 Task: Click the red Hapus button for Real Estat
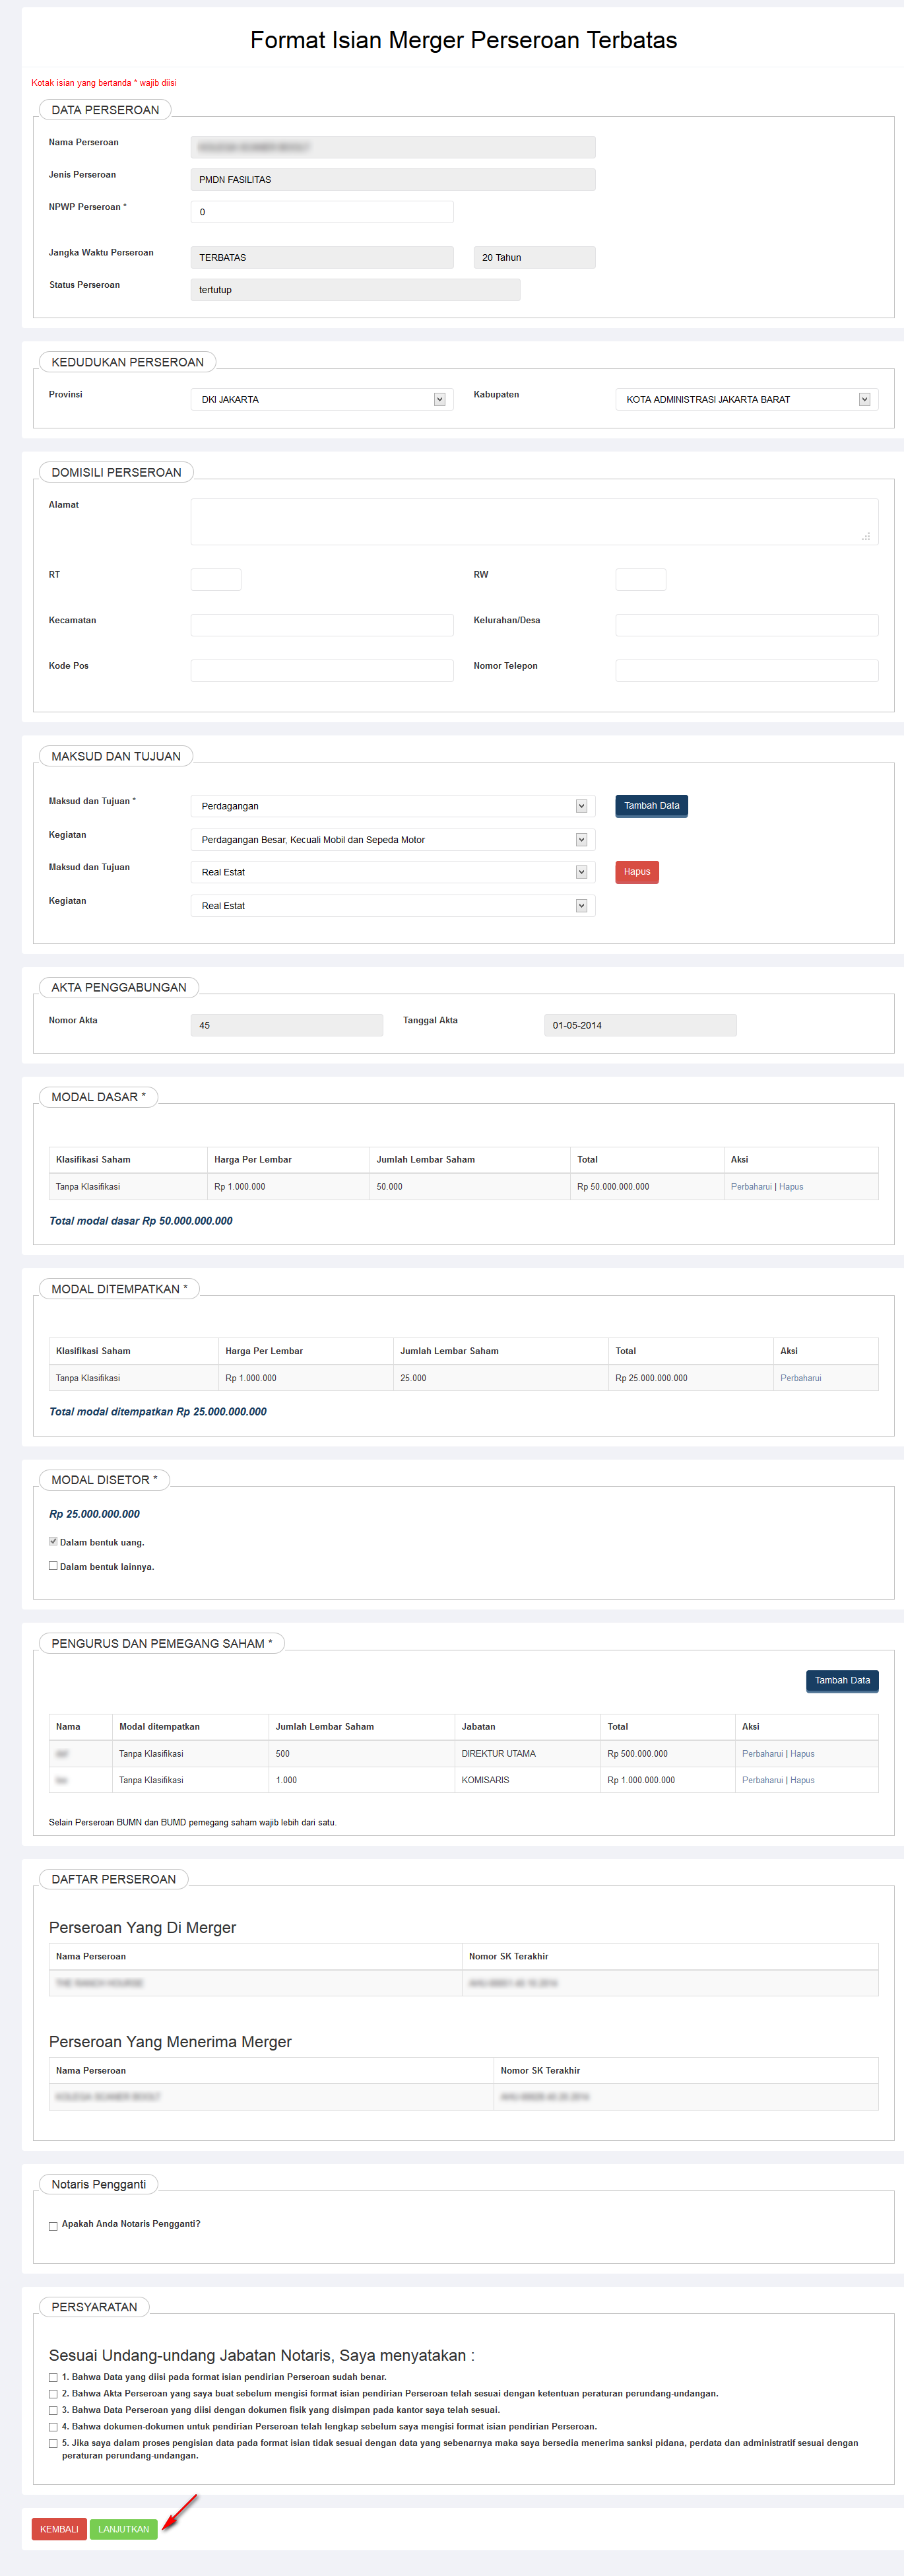636,872
